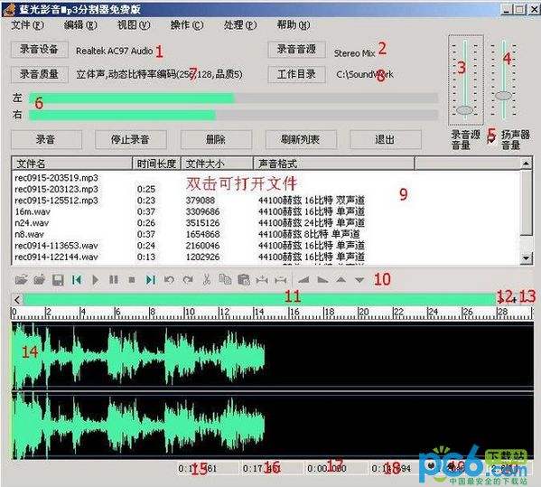Click inside the upper channel waveform

point(273,355)
